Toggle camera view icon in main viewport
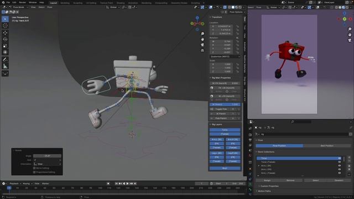 (x=202, y=45)
